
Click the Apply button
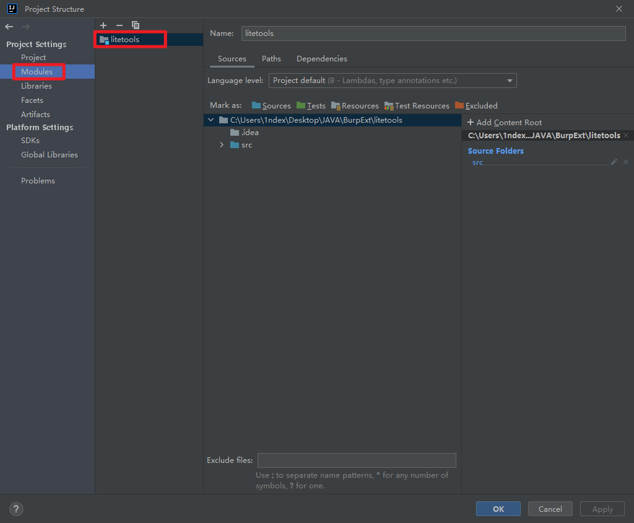[602, 509]
